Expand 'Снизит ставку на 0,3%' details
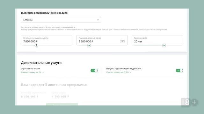This screenshot has height=114, width=204. click(x=119, y=72)
